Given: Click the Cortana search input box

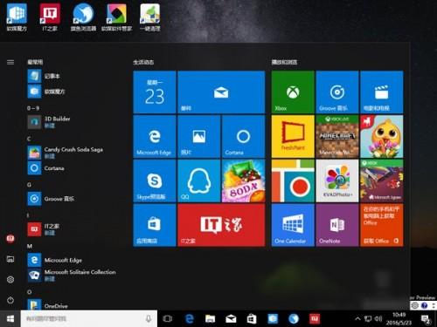Looking at the screenshot, I should [89, 318].
